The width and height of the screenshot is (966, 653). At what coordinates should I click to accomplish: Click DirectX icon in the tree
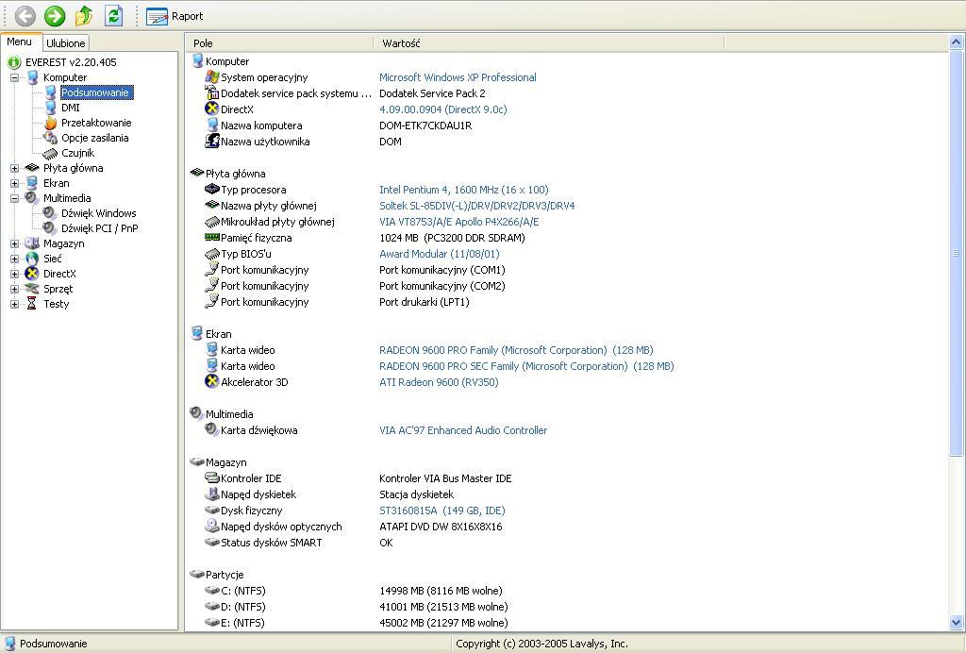click(x=32, y=274)
